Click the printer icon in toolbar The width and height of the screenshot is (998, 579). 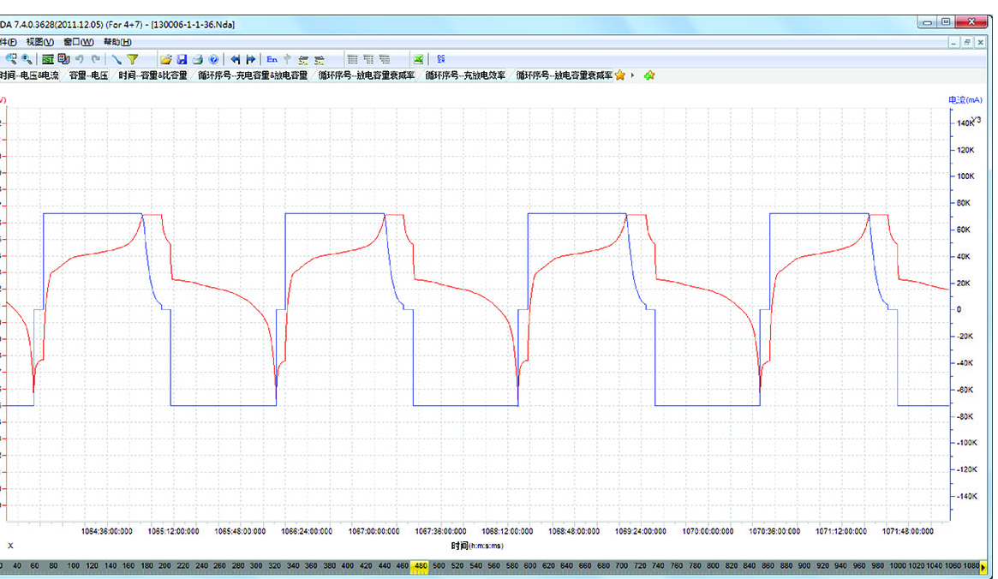click(x=197, y=59)
